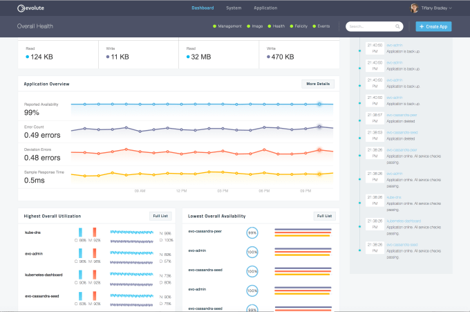Image resolution: width=470 pixels, height=312 pixels.
Task: Click highlighted data point on Deviation Errors line
Action: tap(319, 149)
